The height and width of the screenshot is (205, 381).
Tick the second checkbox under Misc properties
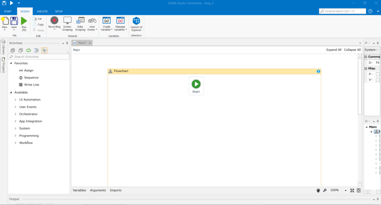(x=377, y=80)
